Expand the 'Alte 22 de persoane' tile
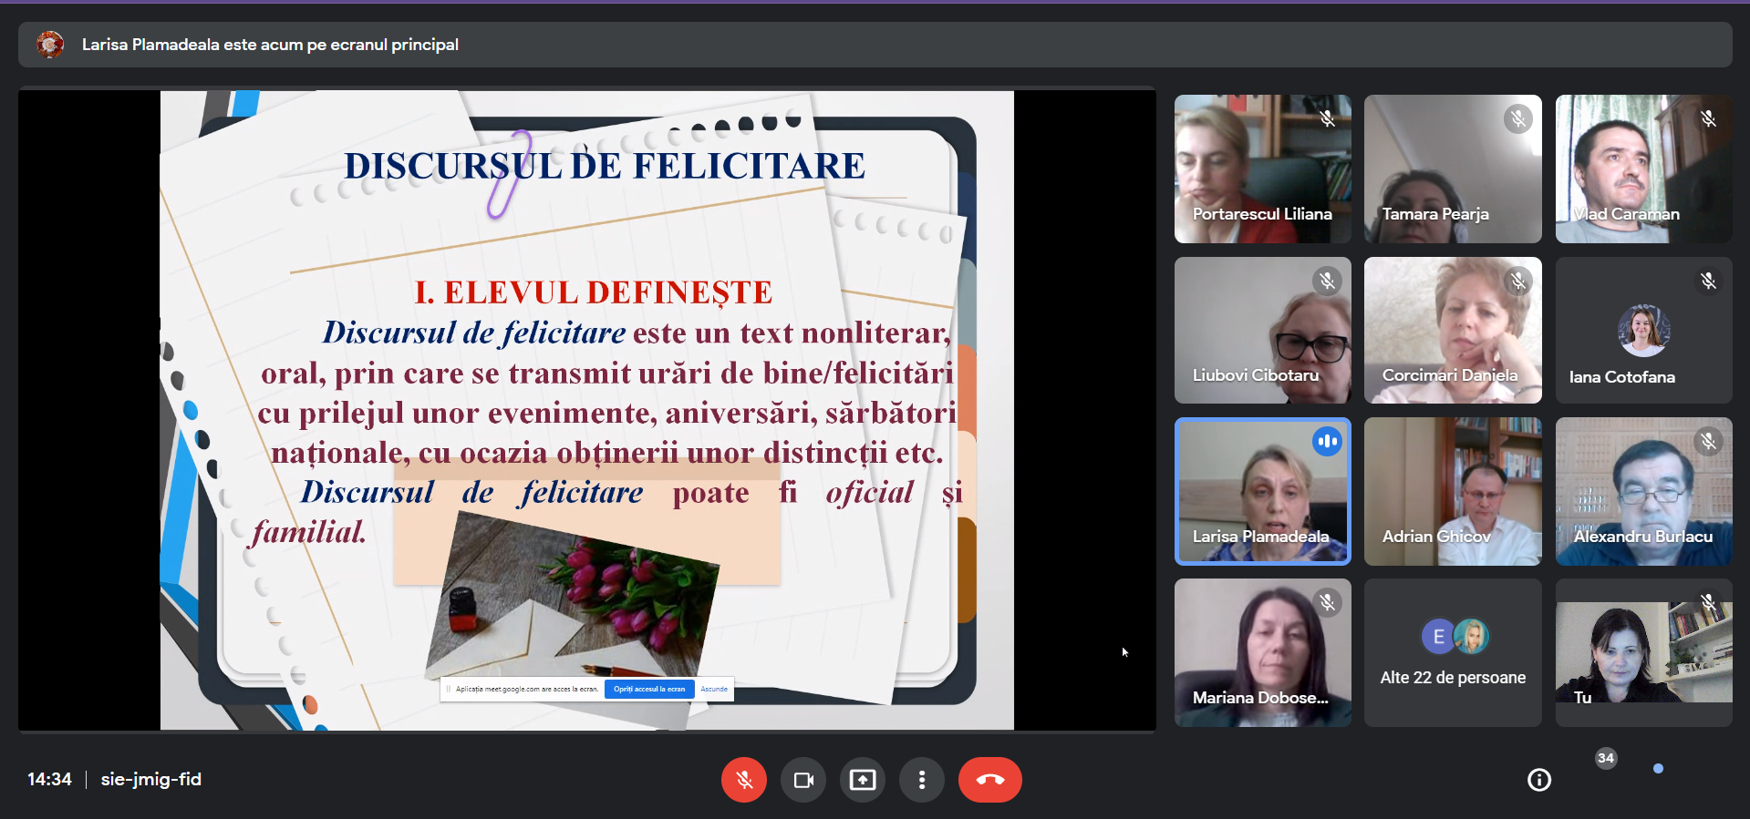This screenshot has height=819, width=1750. tap(1453, 653)
